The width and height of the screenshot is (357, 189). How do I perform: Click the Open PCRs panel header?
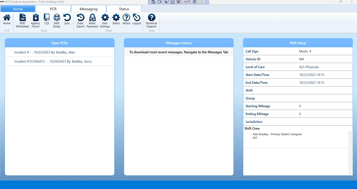point(60,43)
